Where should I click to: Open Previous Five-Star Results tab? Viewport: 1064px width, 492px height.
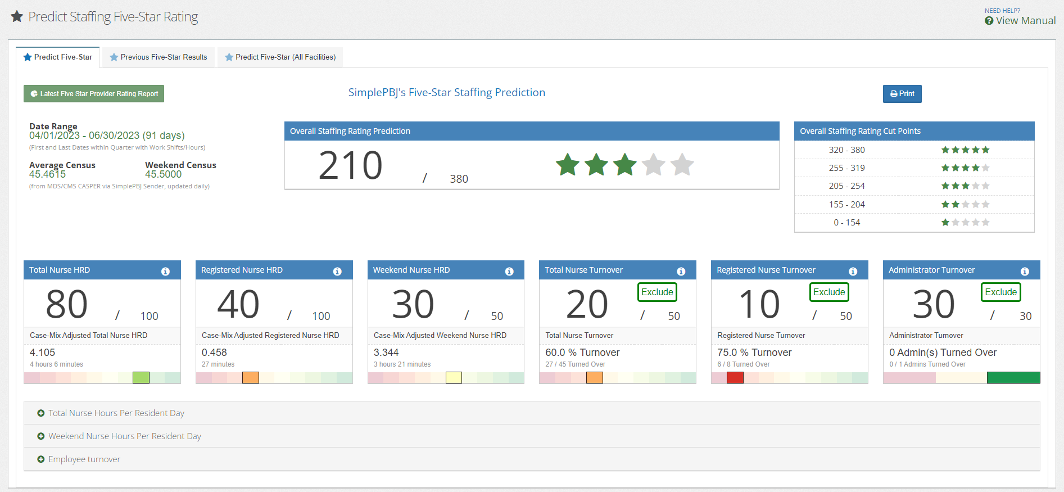point(159,57)
